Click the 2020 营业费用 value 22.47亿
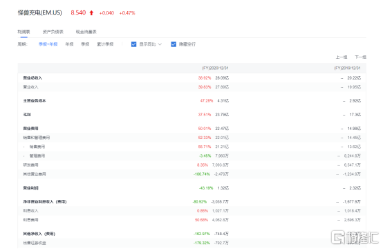 tap(222, 129)
